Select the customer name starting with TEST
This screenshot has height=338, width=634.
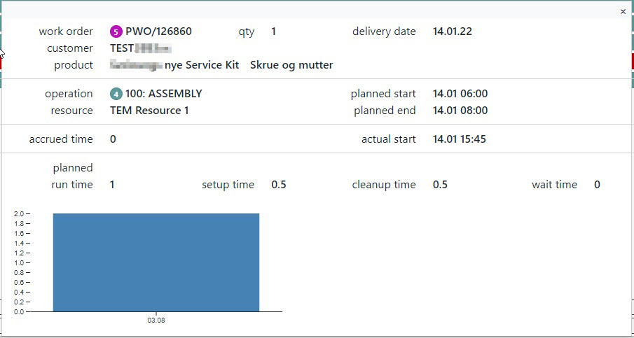click(141, 48)
